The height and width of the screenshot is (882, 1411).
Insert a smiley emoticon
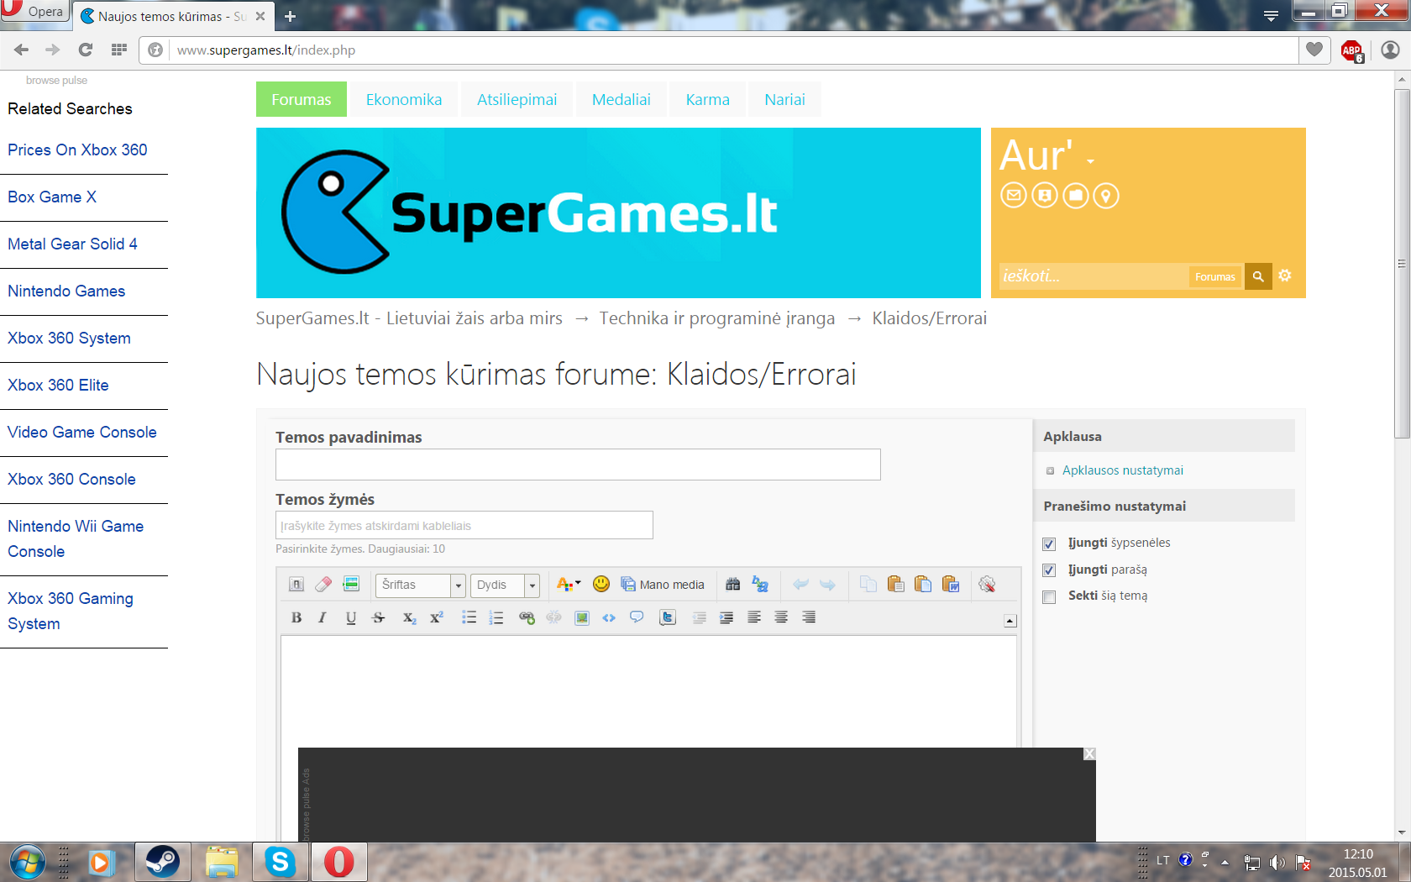point(601,584)
